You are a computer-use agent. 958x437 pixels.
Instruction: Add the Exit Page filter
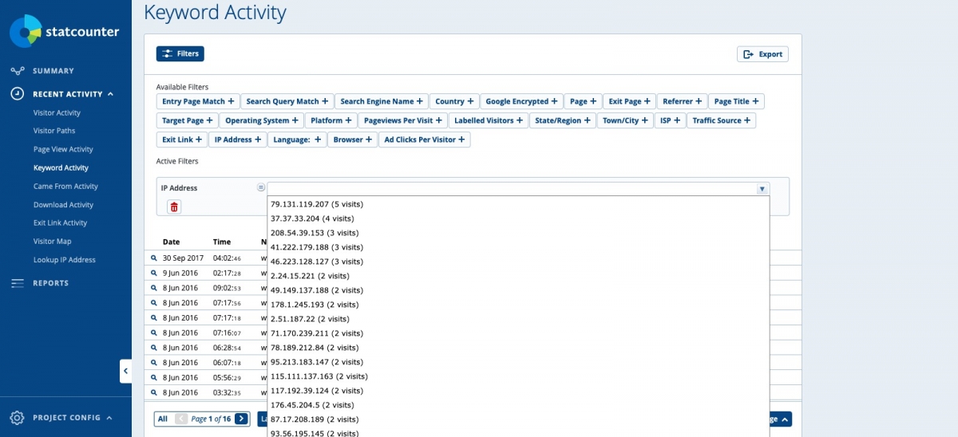tap(630, 101)
